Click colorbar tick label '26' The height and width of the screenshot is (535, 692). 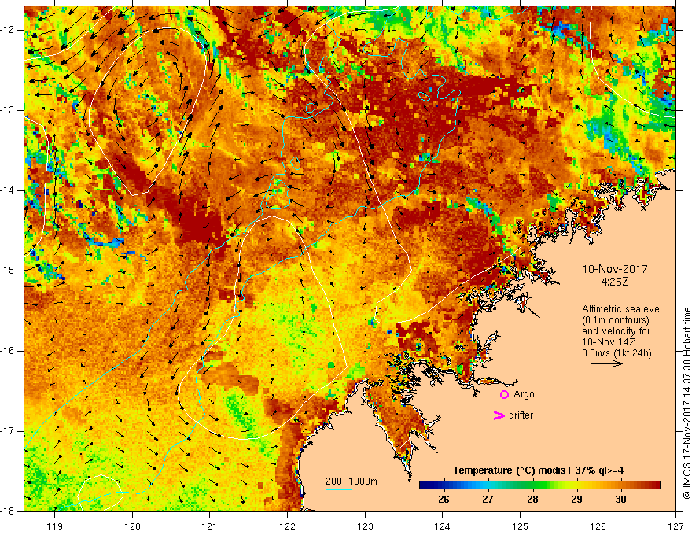pyautogui.click(x=444, y=500)
